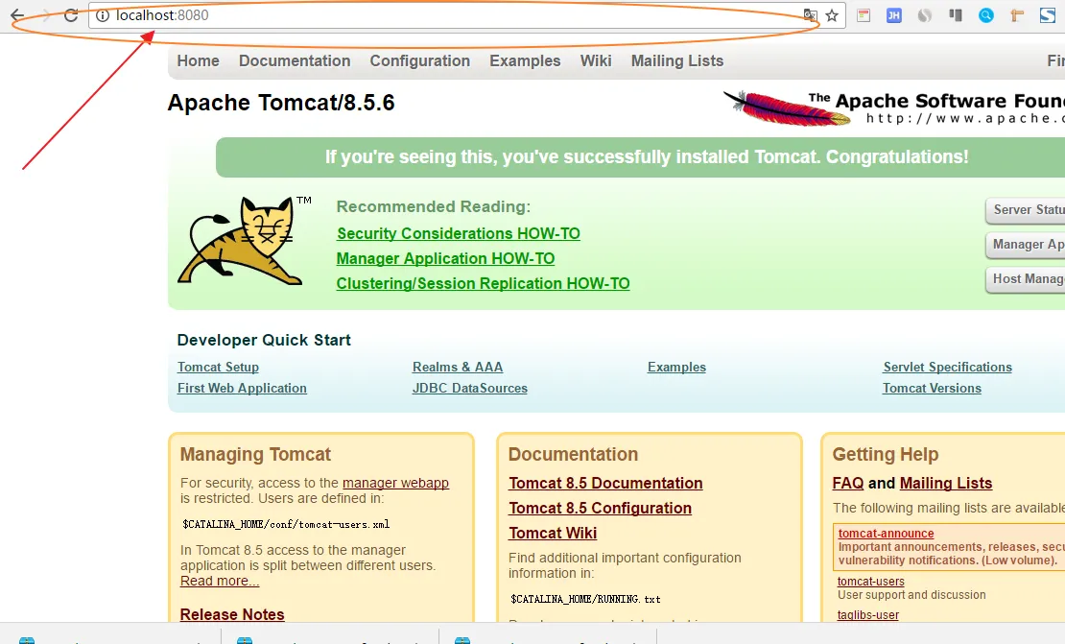Click the browser back arrow
The image size is (1065, 644).
tap(17, 15)
